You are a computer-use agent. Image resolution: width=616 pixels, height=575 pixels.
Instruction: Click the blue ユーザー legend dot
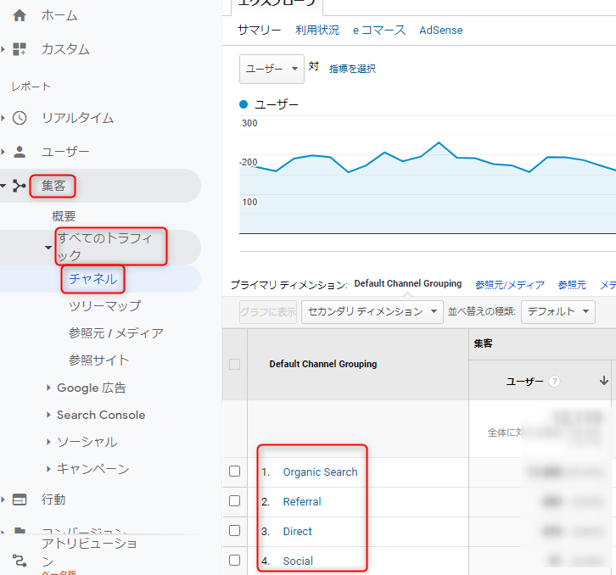[244, 104]
